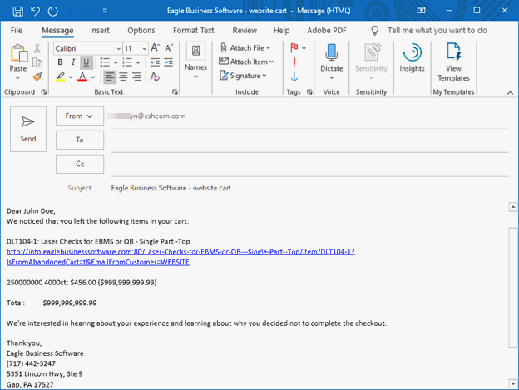Toggle Underline formatting
Viewport: 519px width, 390px height.
pyautogui.click(x=86, y=62)
